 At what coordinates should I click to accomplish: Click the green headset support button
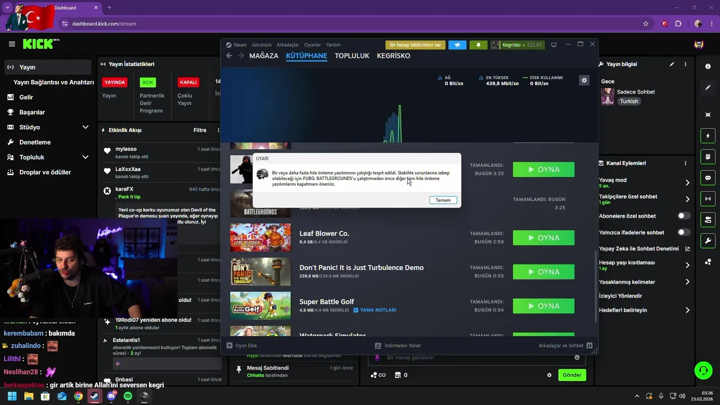tap(703, 370)
